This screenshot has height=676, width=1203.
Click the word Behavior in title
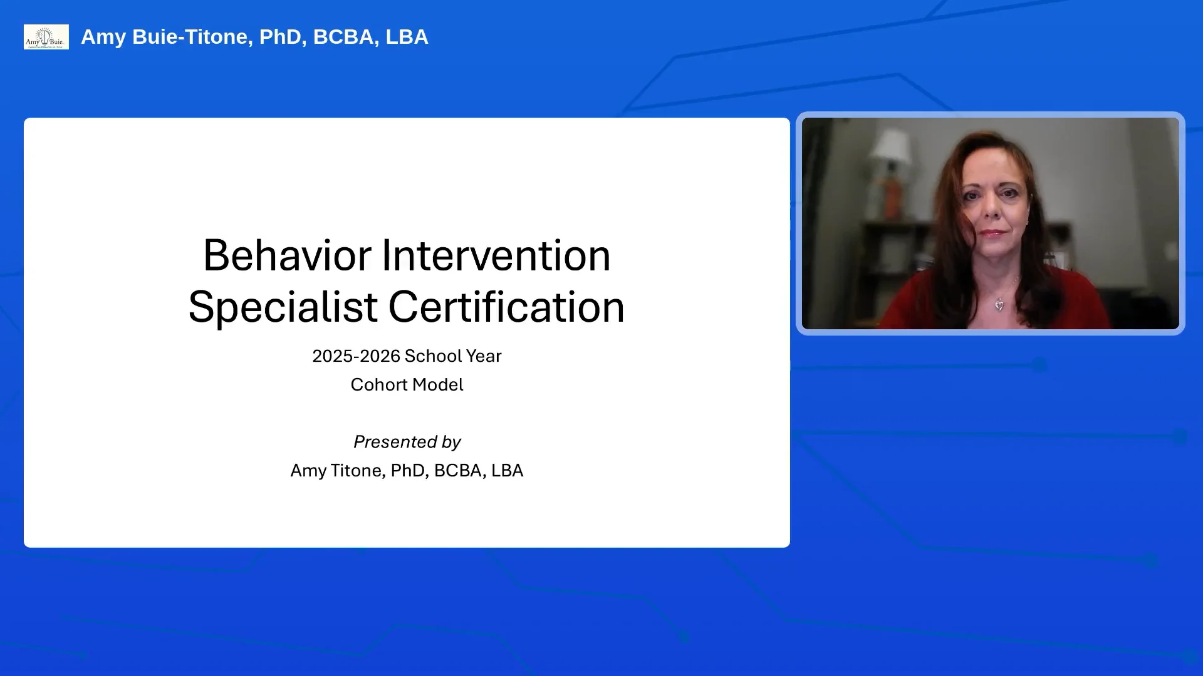(x=287, y=255)
